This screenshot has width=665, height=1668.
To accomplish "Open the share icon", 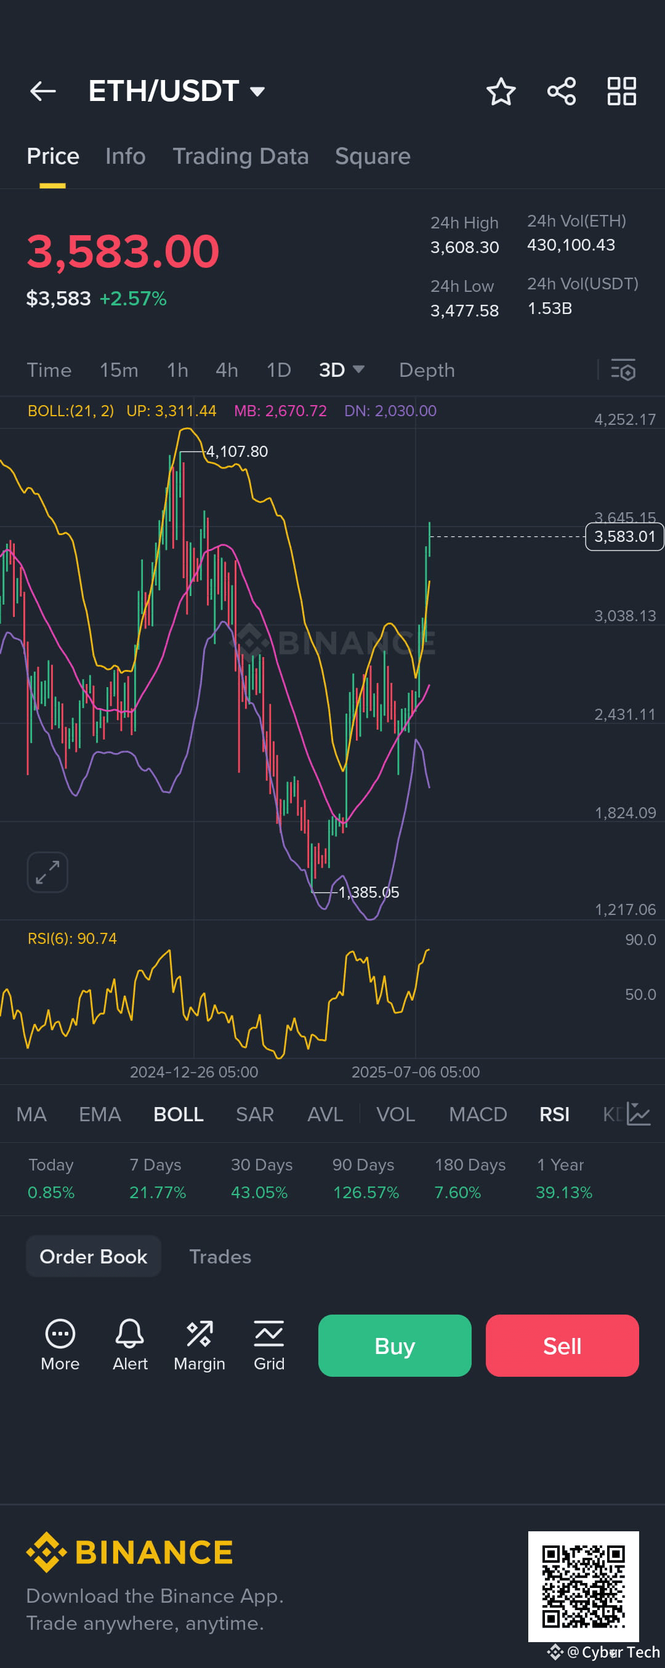I will click(562, 91).
